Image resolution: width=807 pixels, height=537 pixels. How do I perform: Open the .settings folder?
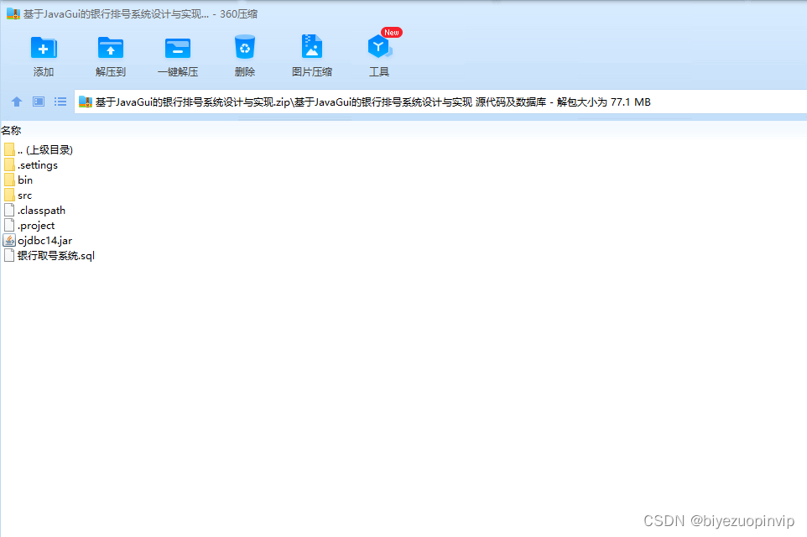38,164
